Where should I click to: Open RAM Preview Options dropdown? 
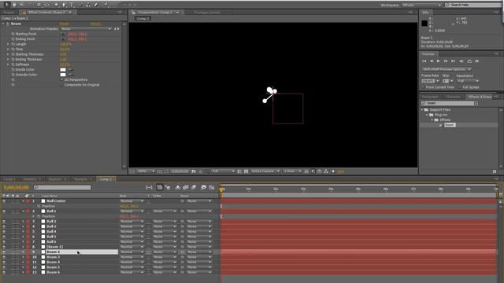point(447,69)
